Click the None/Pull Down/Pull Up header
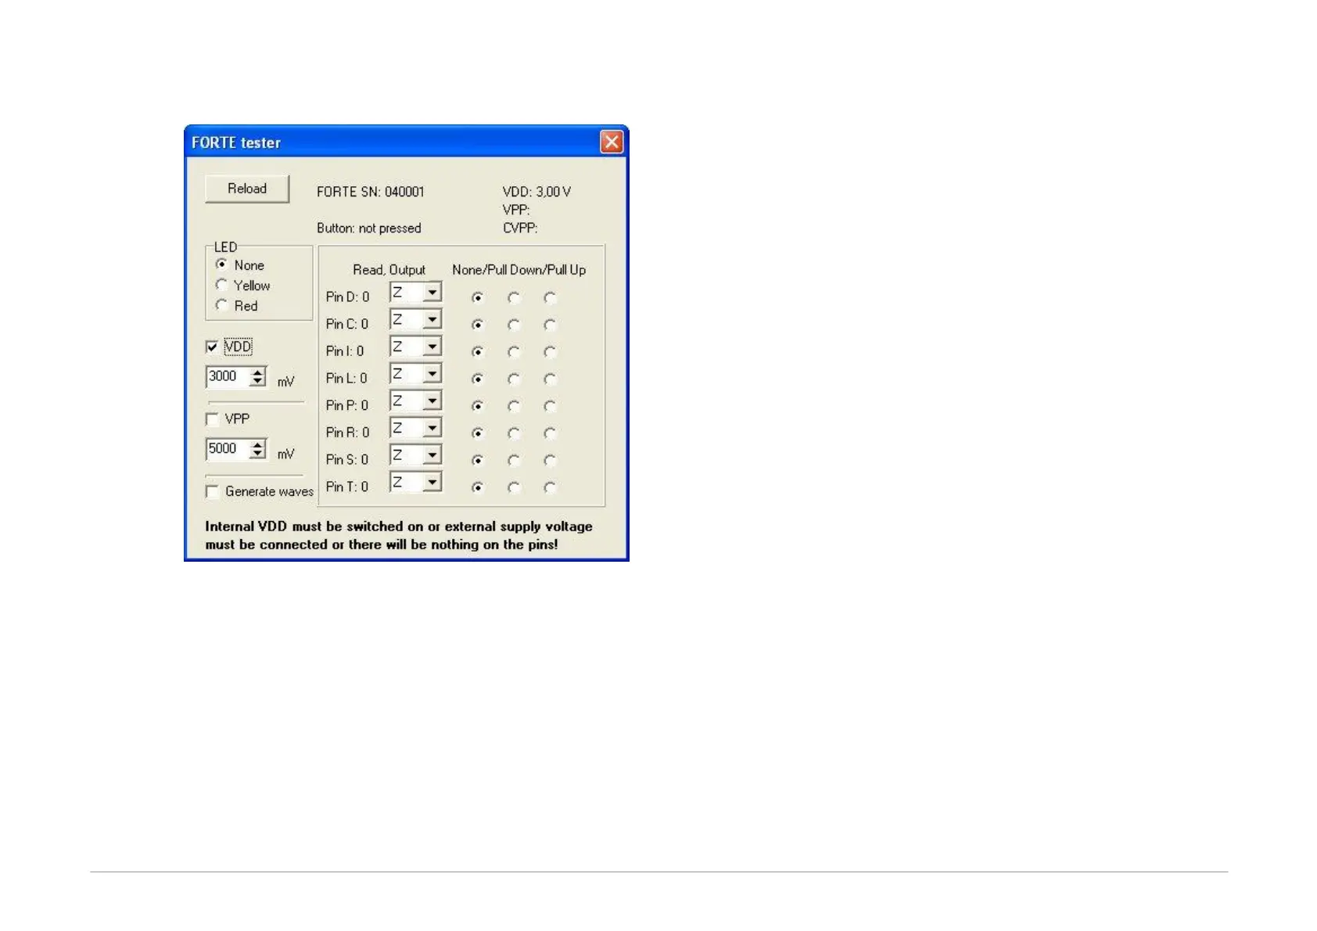 519,270
